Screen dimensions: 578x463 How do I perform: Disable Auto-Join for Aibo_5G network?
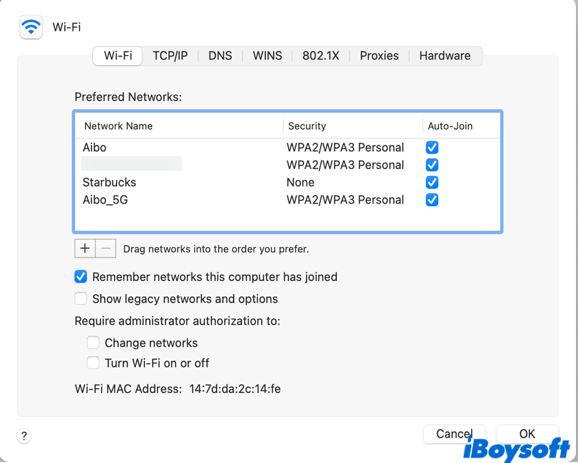tap(432, 200)
